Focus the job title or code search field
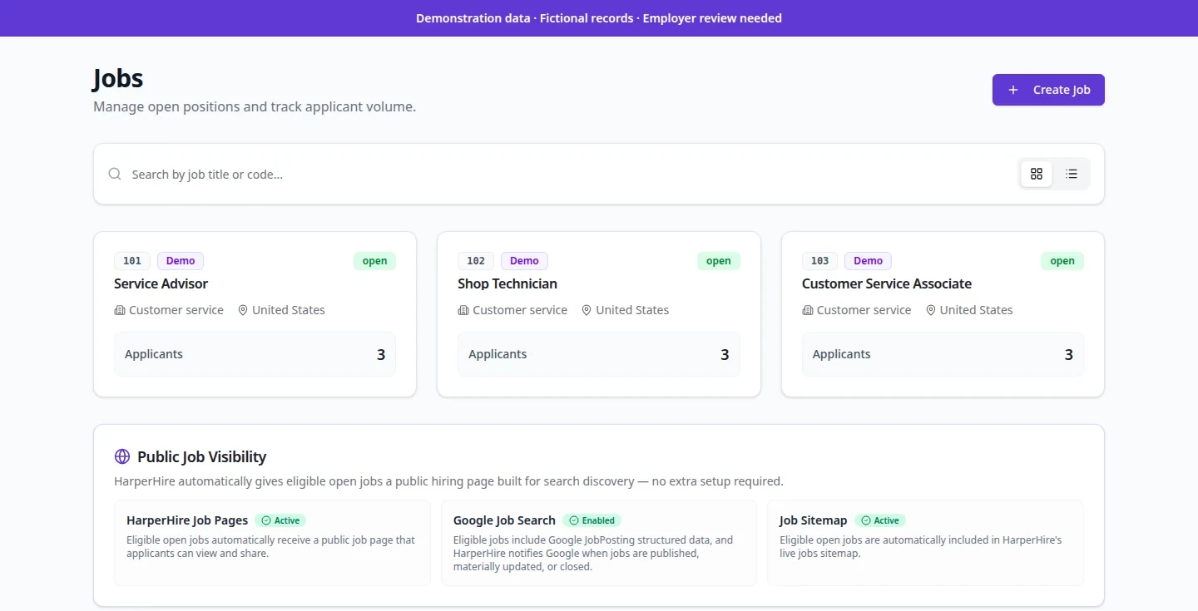The image size is (1198, 611). coord(566,174)
